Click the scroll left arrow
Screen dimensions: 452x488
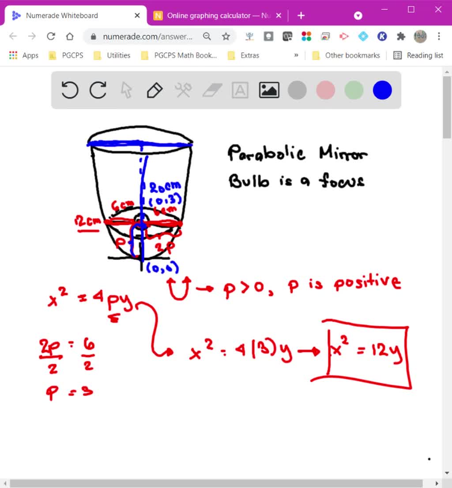click(x=5, y=483)
